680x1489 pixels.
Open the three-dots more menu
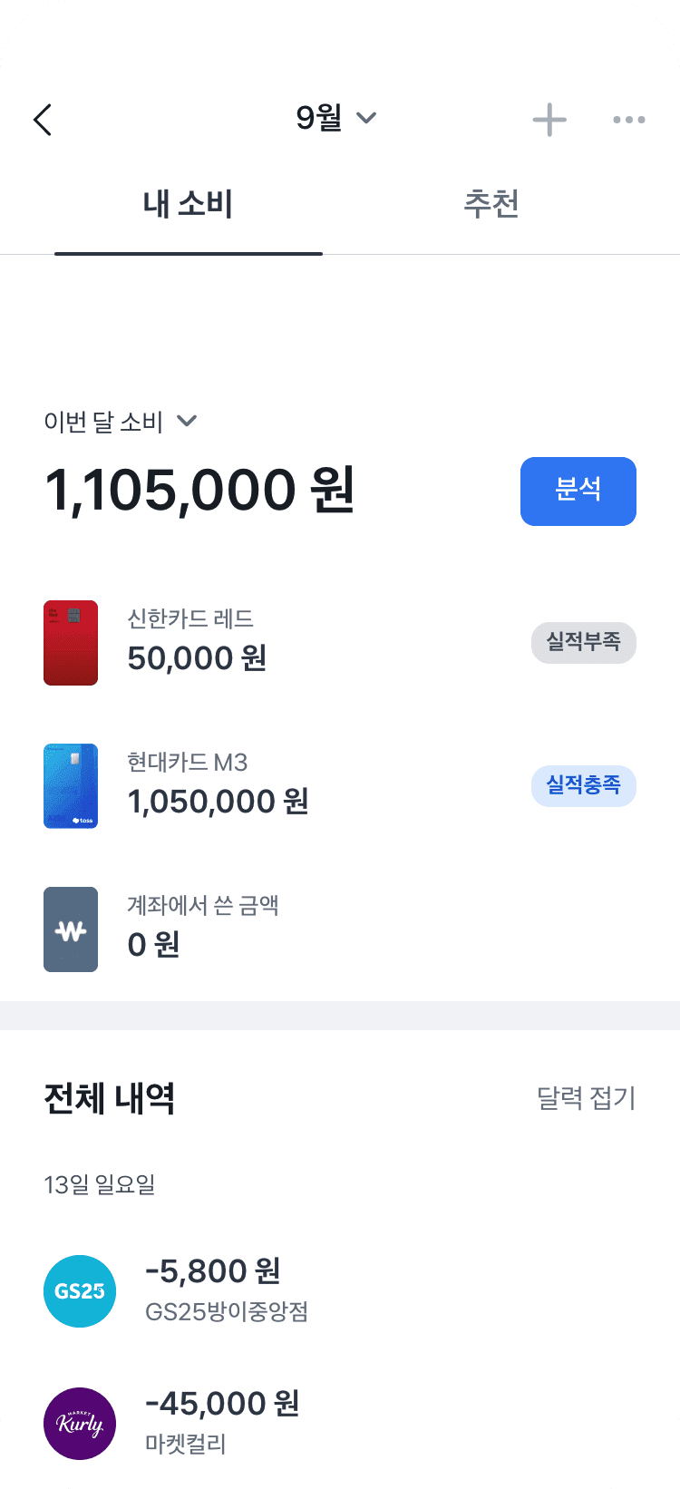(628, 120)
